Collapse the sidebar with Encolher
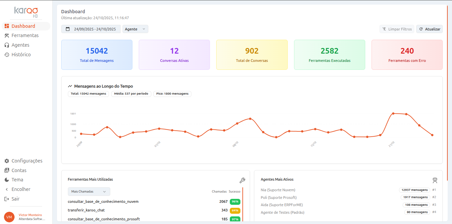The image size is (452, 224). [21, 189]
